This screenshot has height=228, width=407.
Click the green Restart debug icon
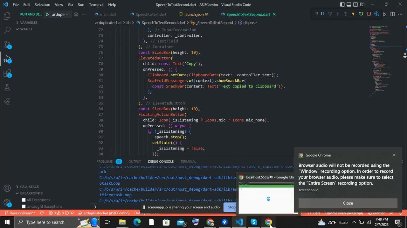tap(361, 14)
